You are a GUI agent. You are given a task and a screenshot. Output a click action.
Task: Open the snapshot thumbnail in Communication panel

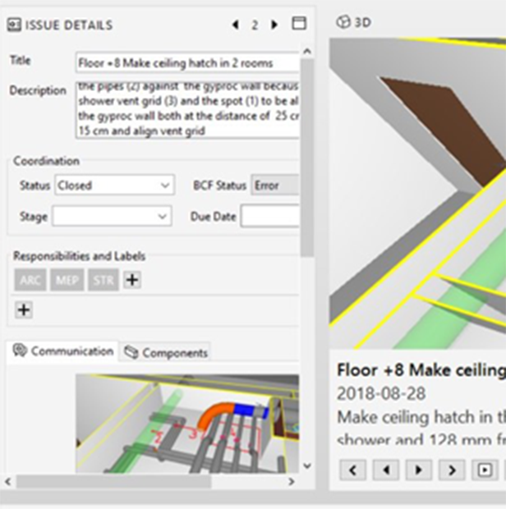click(186, 423)
